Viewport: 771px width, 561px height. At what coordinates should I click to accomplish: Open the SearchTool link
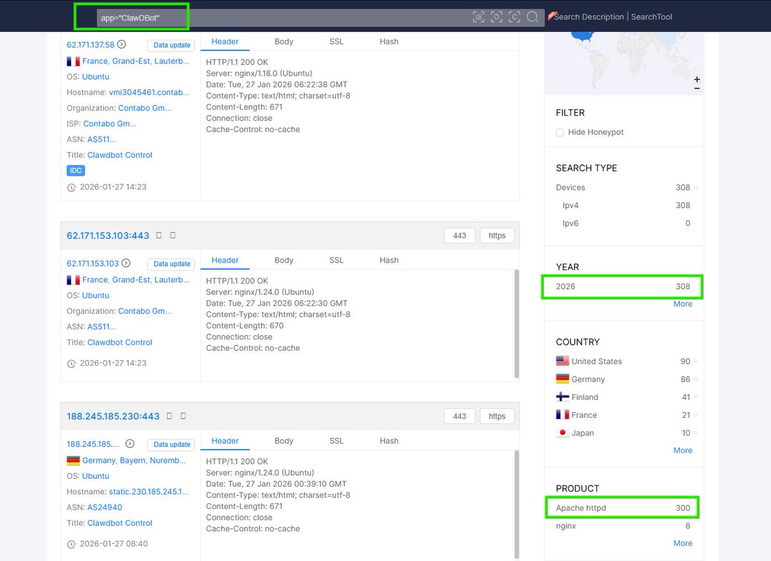coord(651,17)
